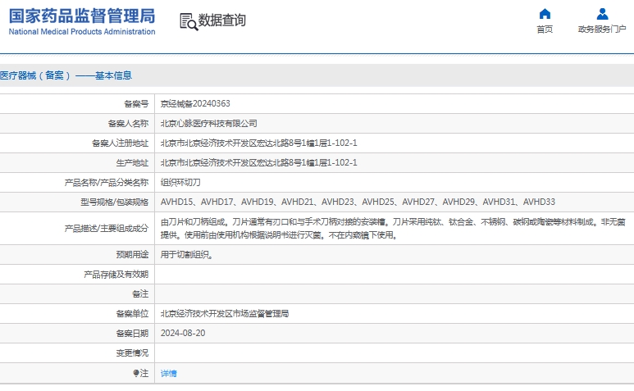Open the 政务服务门户 person icon
Image resolution: width=634 pixels, height=391 pixels.
click(x=602, y=14)
